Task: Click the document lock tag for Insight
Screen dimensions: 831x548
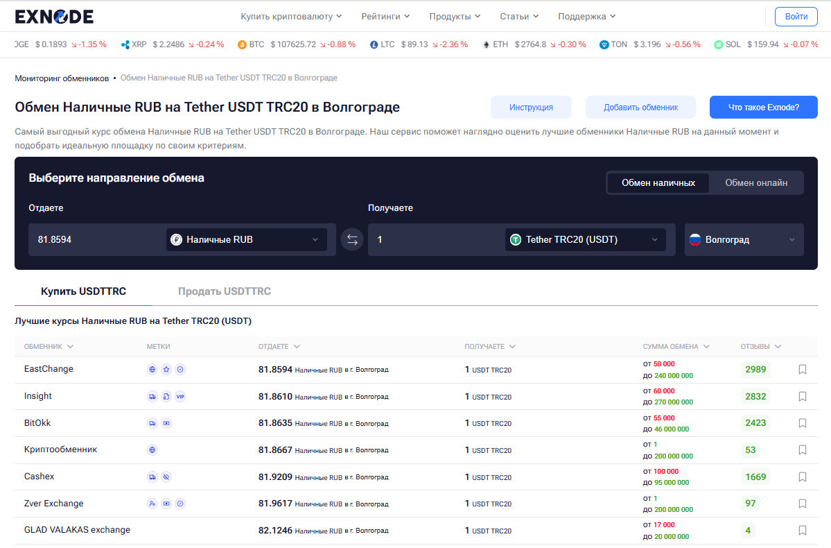Action: pos(166,396)
